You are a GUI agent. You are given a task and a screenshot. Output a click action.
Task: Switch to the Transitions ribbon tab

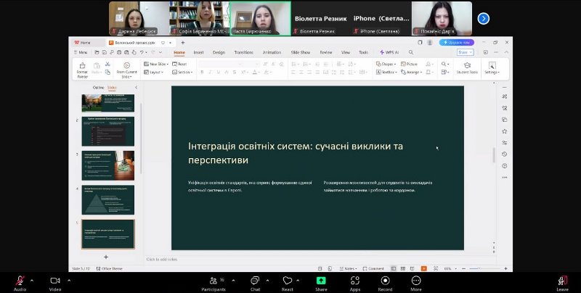tap(243, 52)
